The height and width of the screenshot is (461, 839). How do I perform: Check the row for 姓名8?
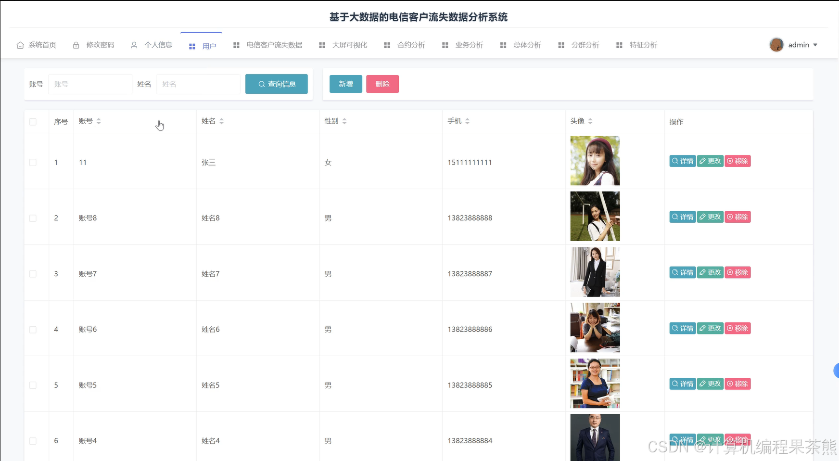(33, 218)
